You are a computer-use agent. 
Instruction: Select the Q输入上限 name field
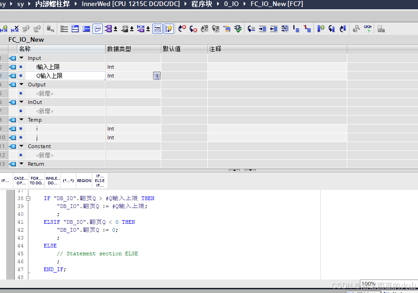click(61, 76)
